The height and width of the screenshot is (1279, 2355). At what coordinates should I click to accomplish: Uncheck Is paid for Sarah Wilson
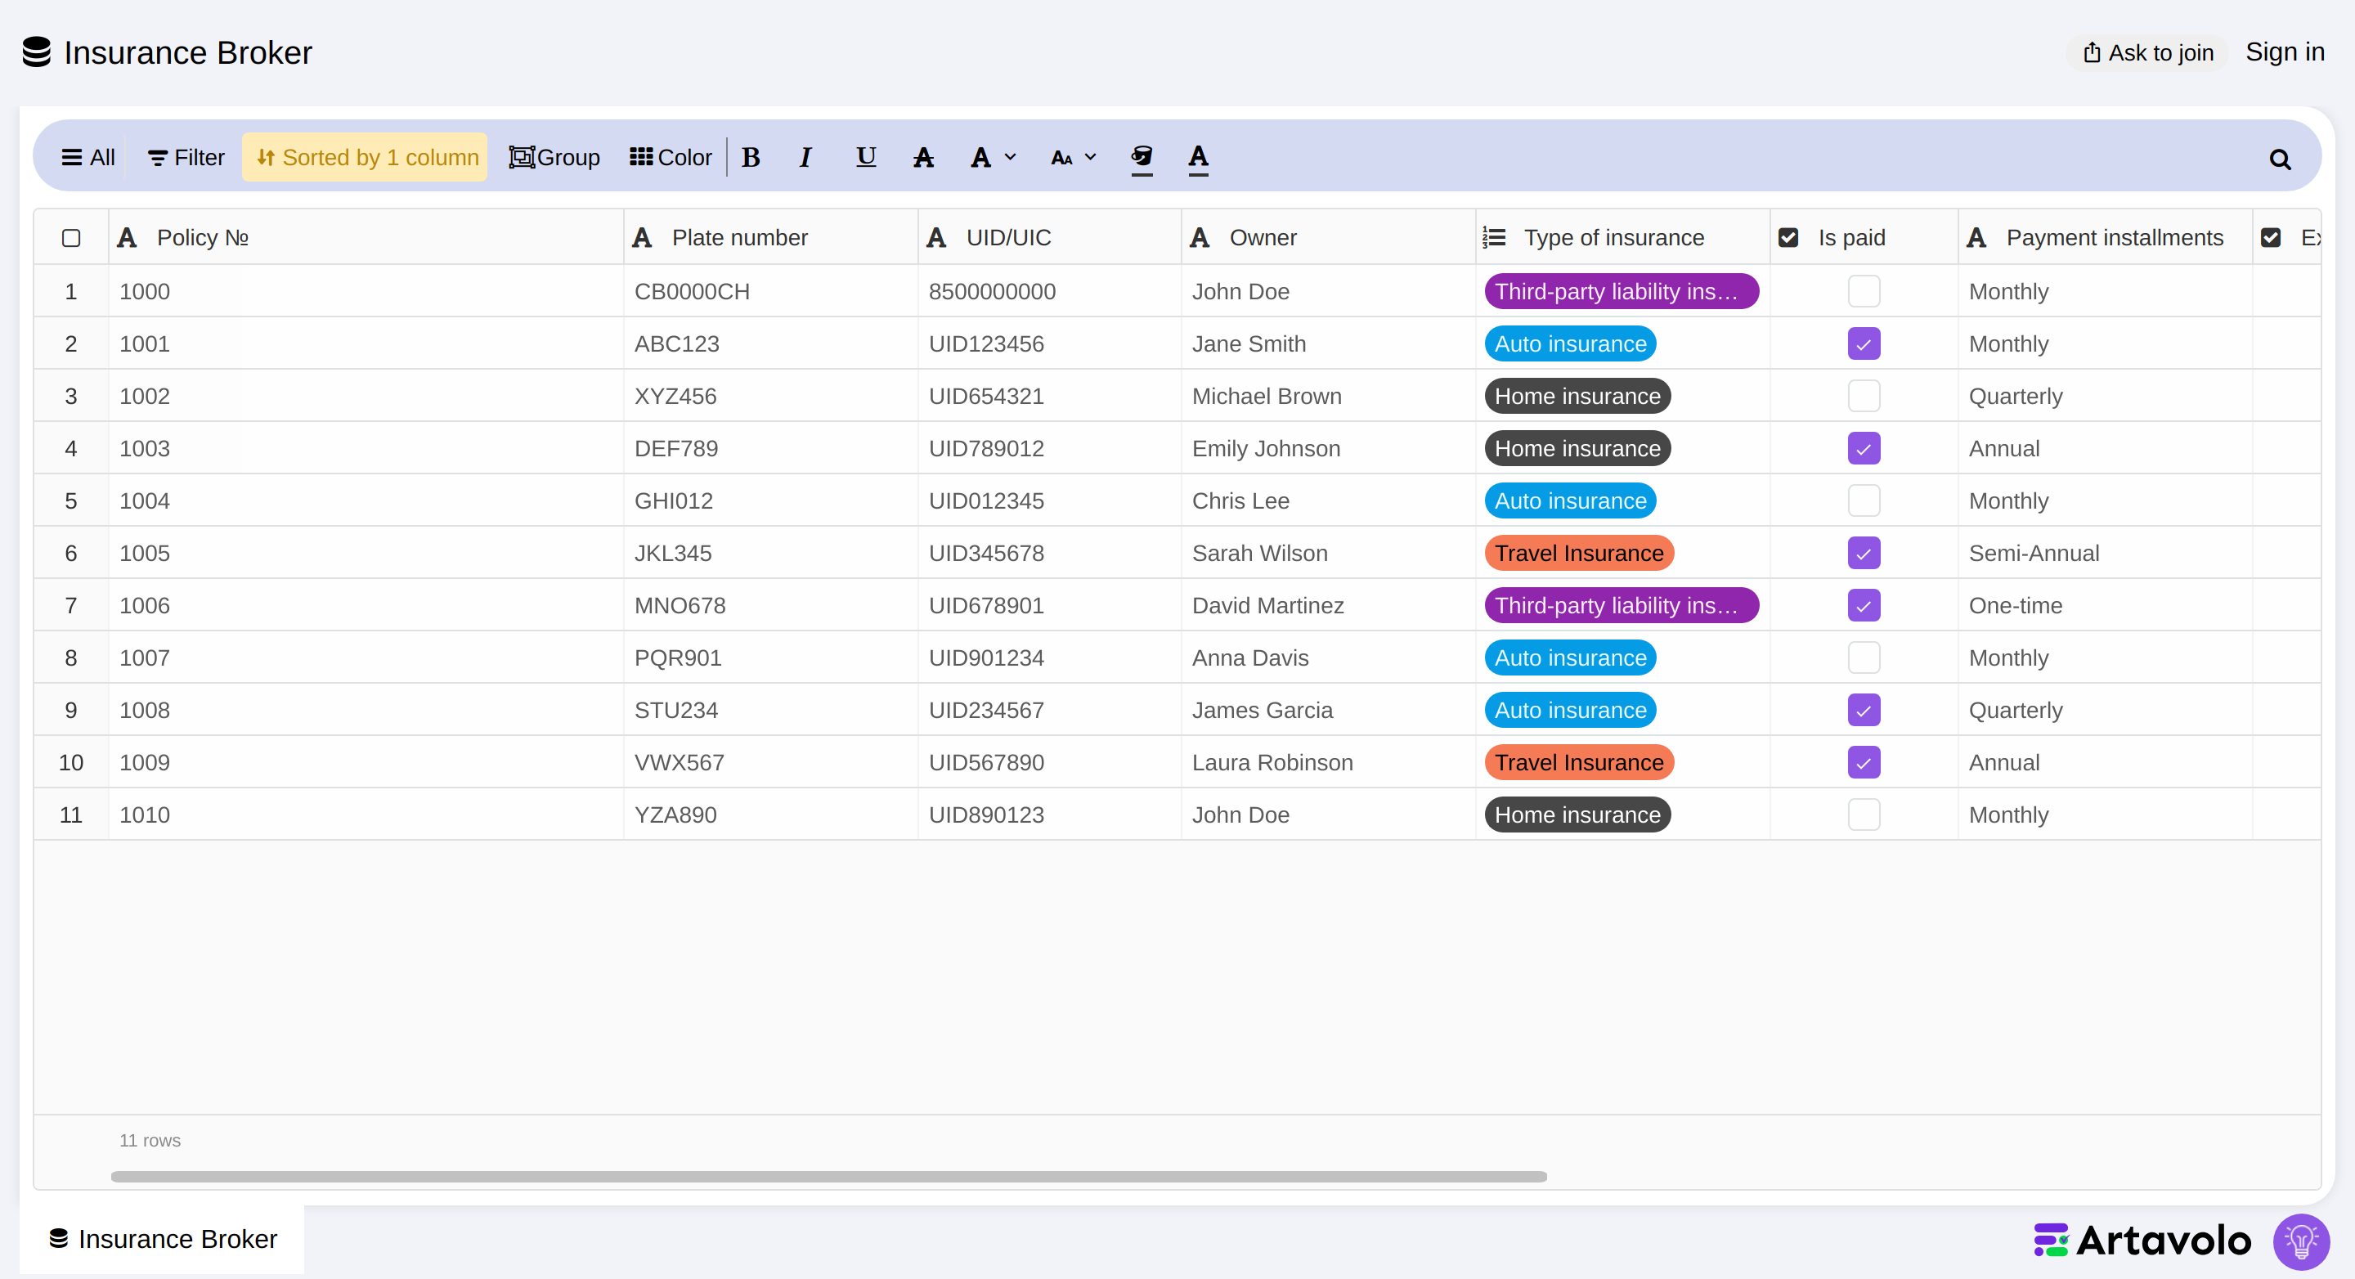coord(1864,553)
